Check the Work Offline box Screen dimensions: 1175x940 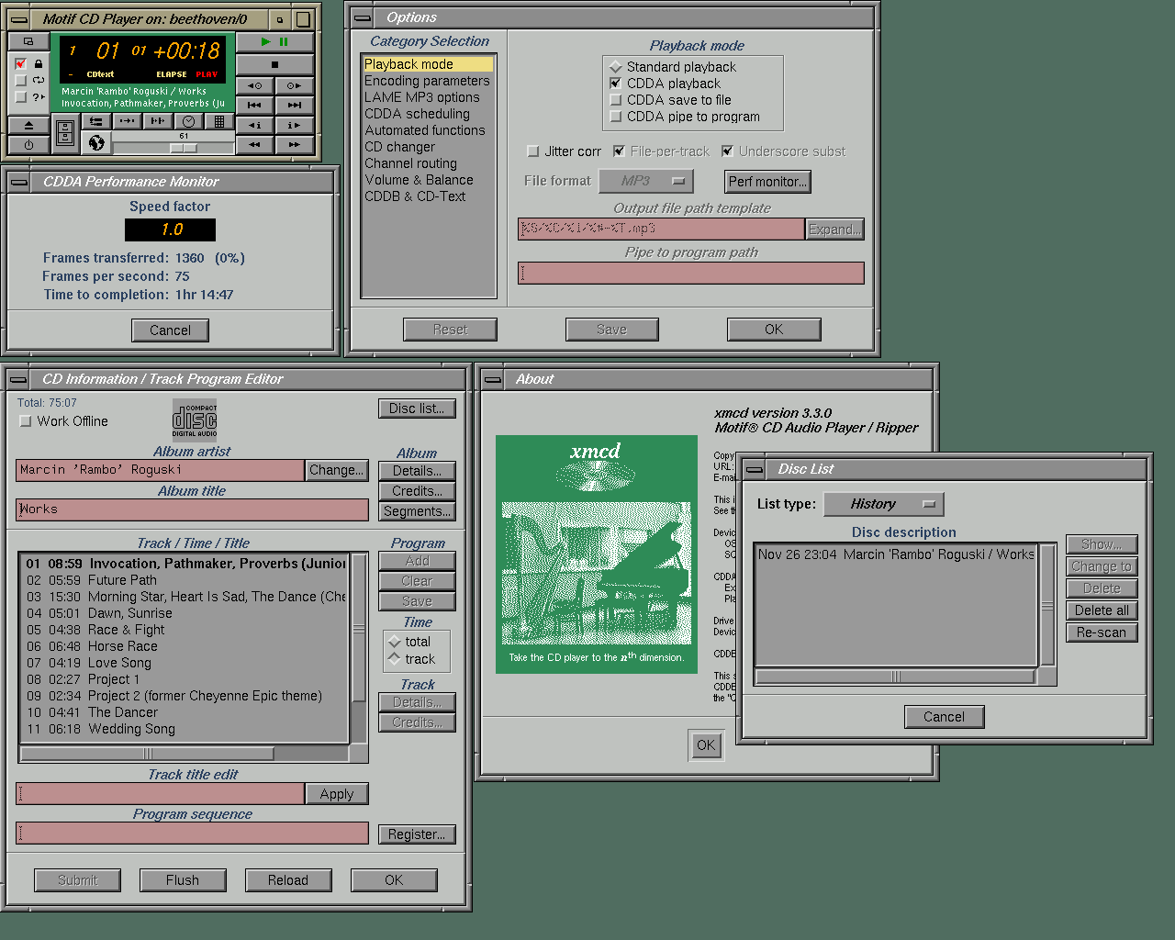pyautogui.click(x=26, y=421)
